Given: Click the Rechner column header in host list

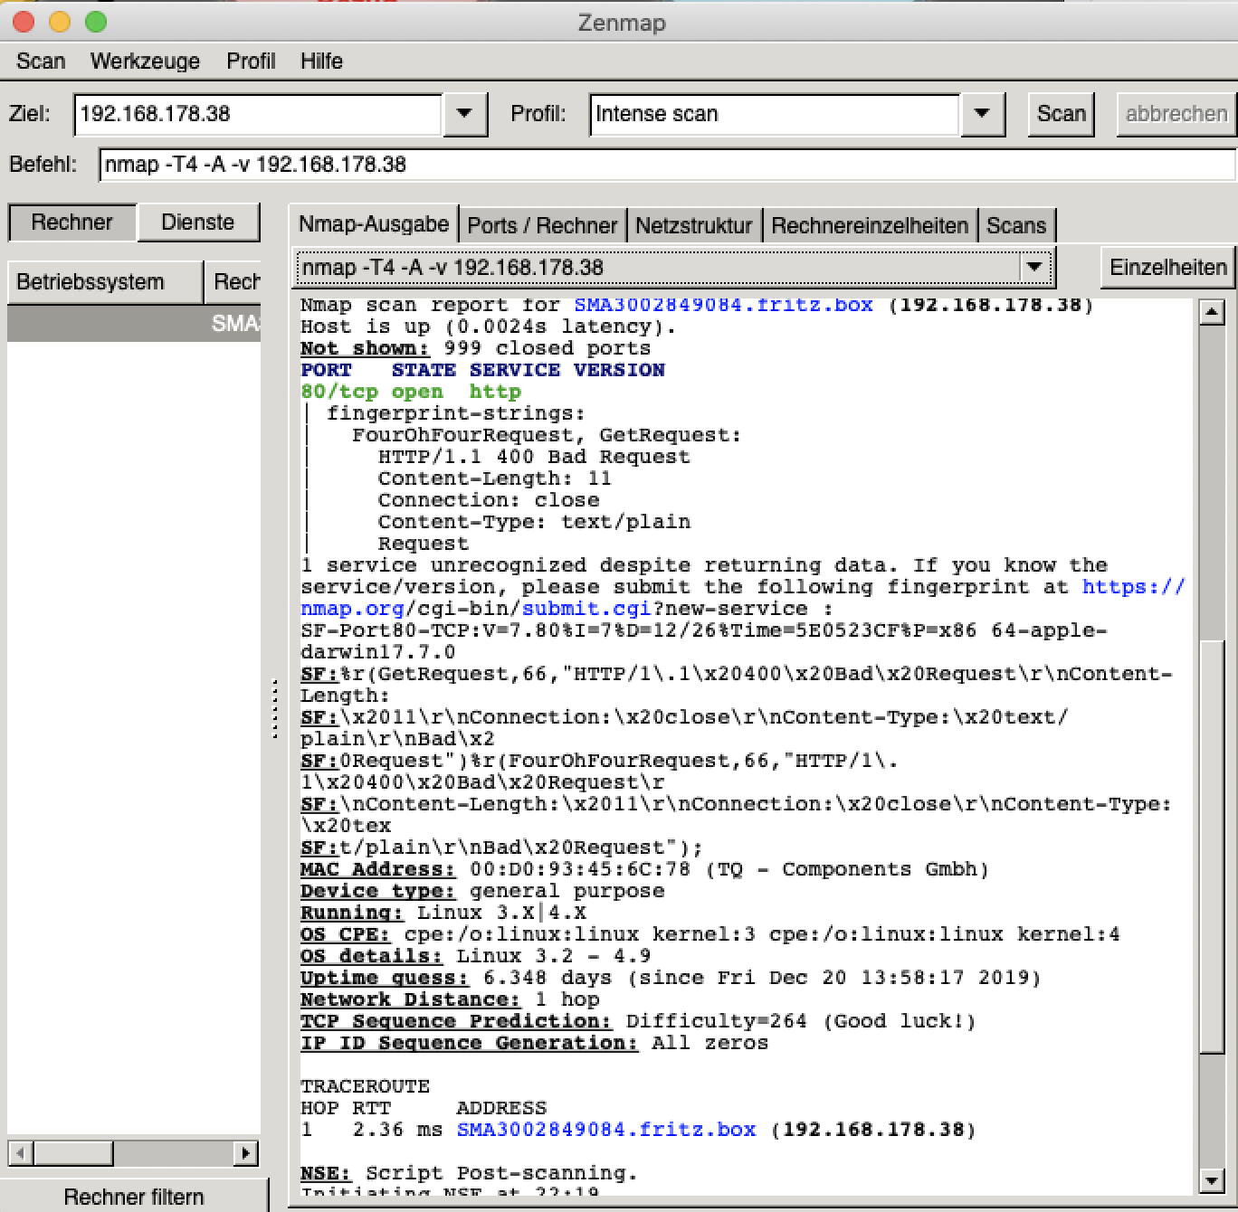Looking at the screenshot, I should (234, 282).
